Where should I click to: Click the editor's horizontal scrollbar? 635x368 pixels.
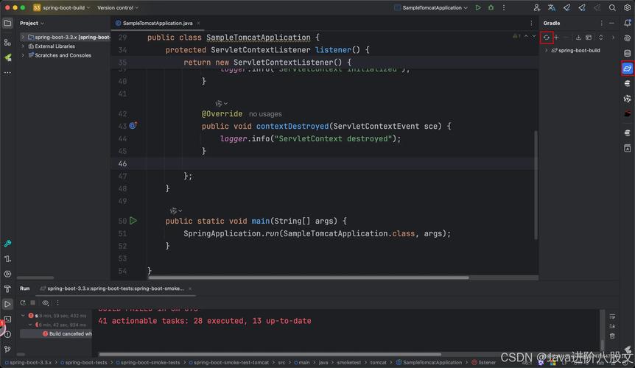(x=308, y=277)
